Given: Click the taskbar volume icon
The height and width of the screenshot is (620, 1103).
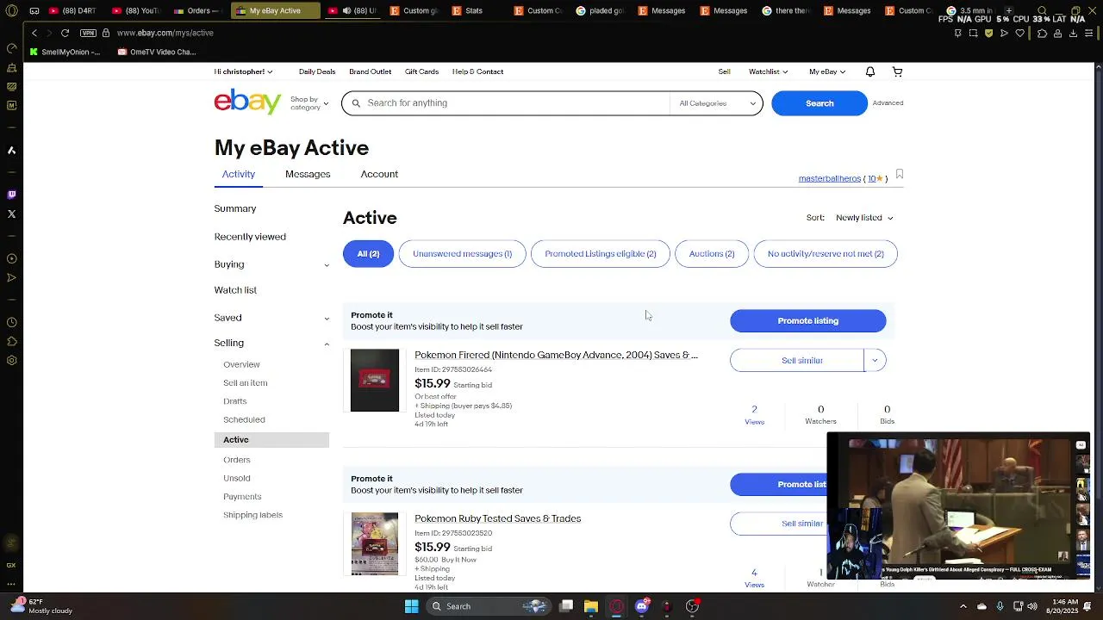Looking at the screenshot, I should [1032, 606].
